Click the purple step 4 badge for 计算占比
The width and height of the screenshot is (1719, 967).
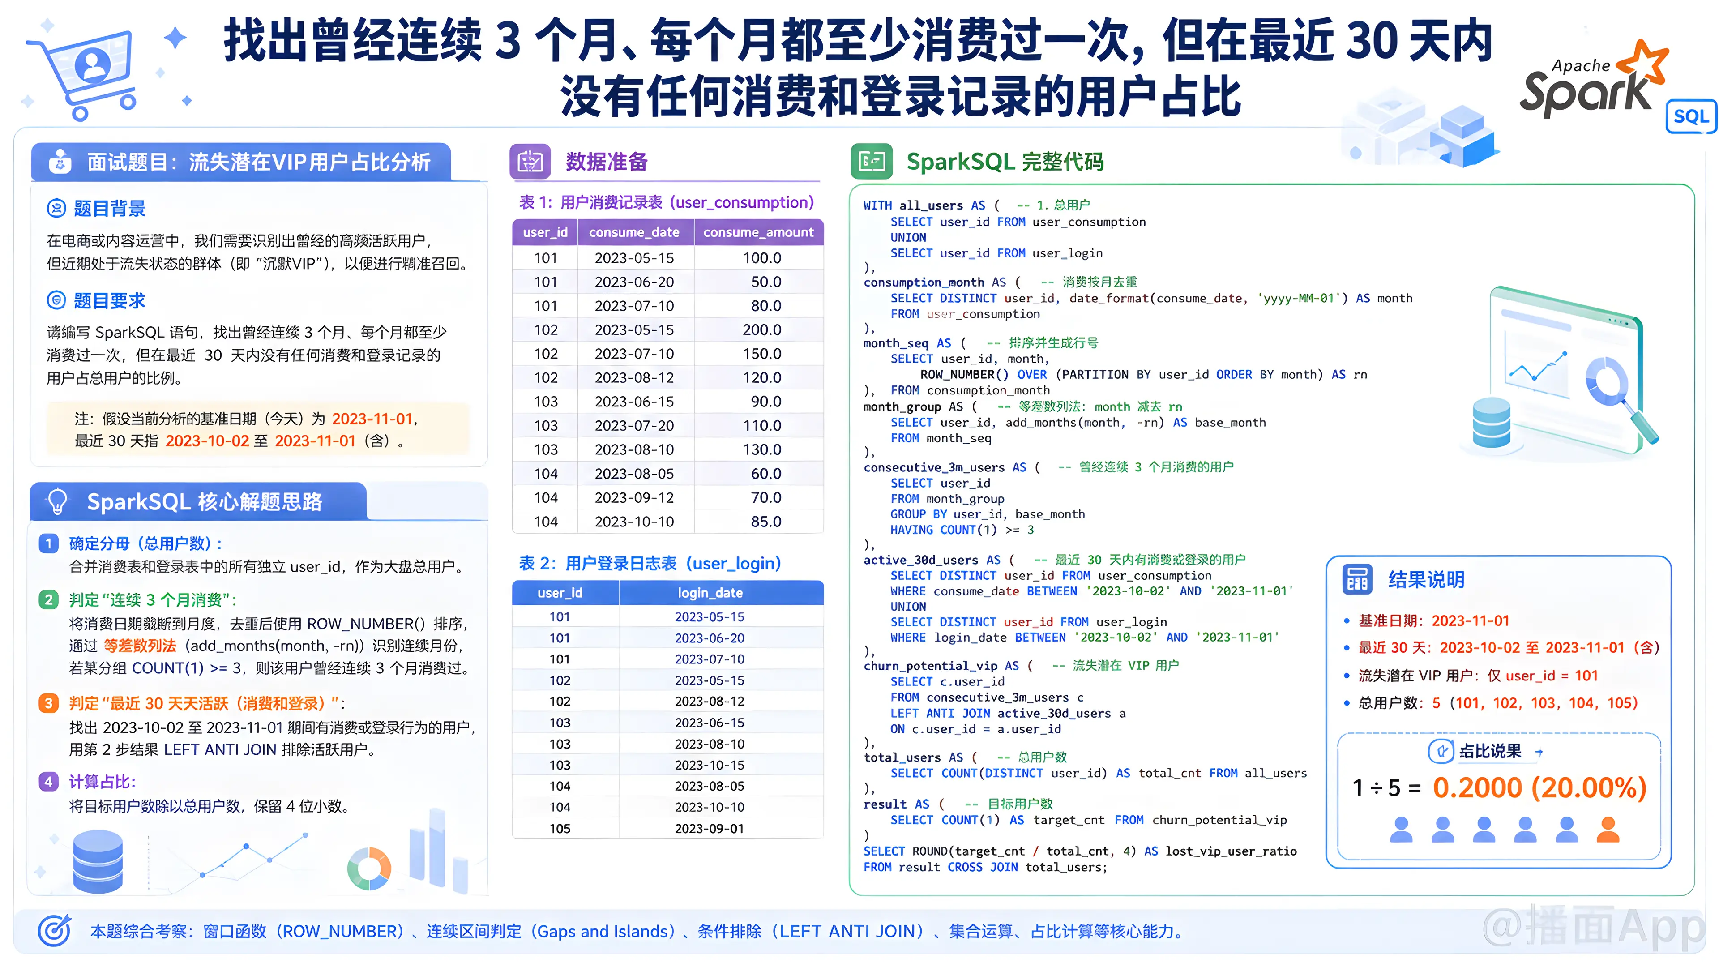[48, 782]
